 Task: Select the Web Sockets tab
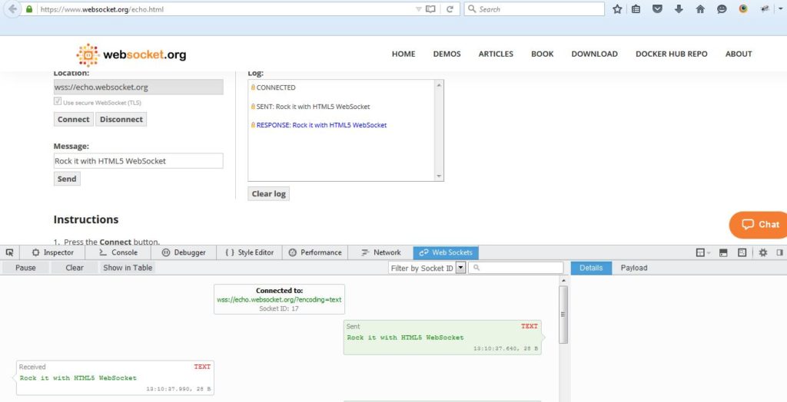pyautogui.click(x=446, y=252)
